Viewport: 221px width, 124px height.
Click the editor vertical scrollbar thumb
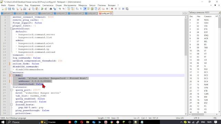[186, 37]
